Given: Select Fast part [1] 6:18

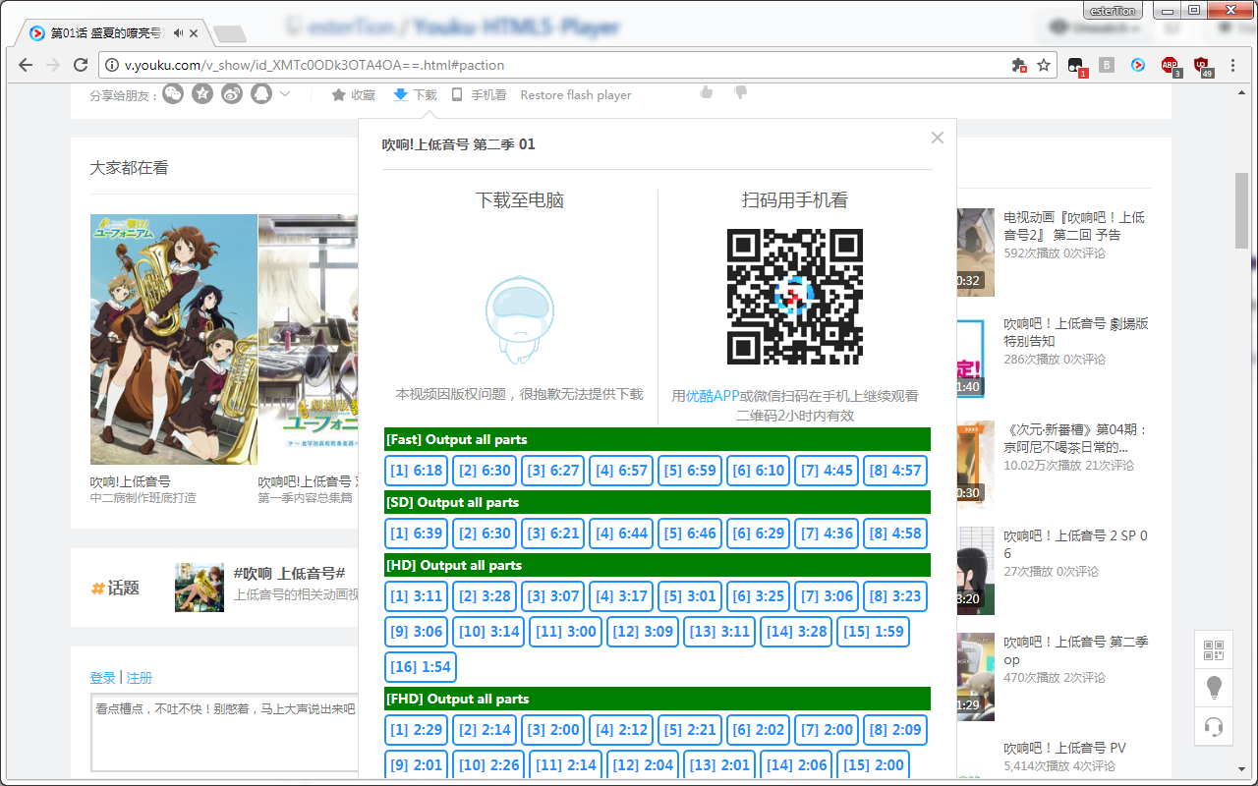Looking at the screenshot, I should 417,471.
